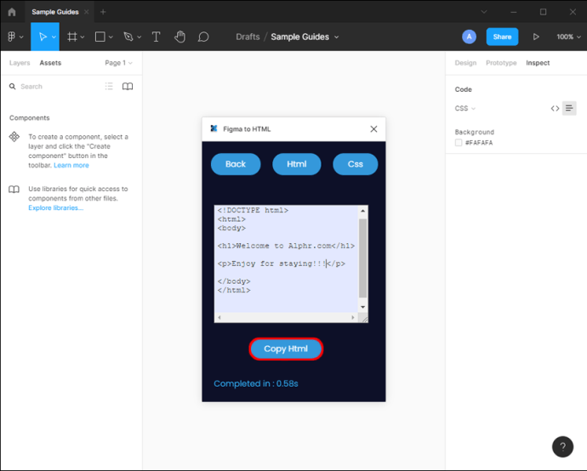The width and height of the screenshot is (587, 471).
Task: Open the help question mark button
Action: click(x=562, y=446)
